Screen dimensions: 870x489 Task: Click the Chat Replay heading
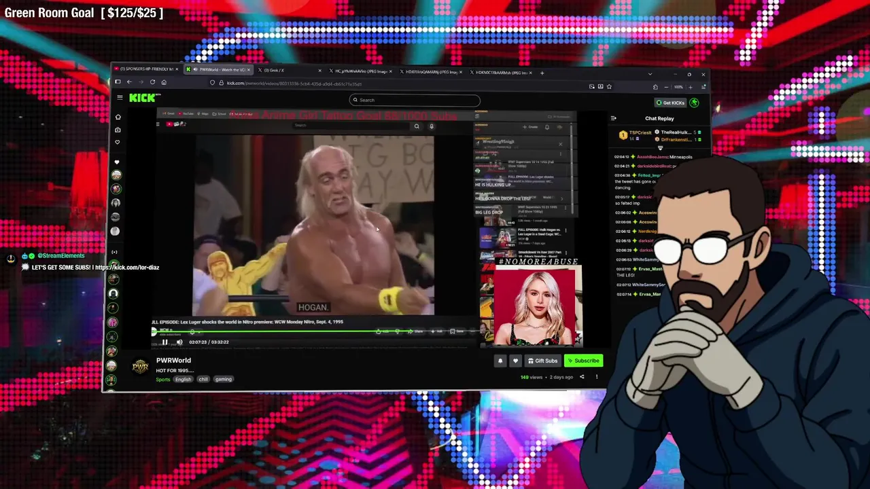coord(659,119)
